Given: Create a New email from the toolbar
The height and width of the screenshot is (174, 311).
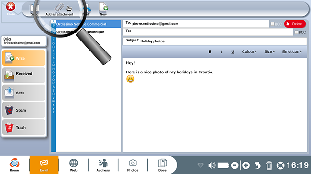Looking at the screenshot, I should pos(103,9).
